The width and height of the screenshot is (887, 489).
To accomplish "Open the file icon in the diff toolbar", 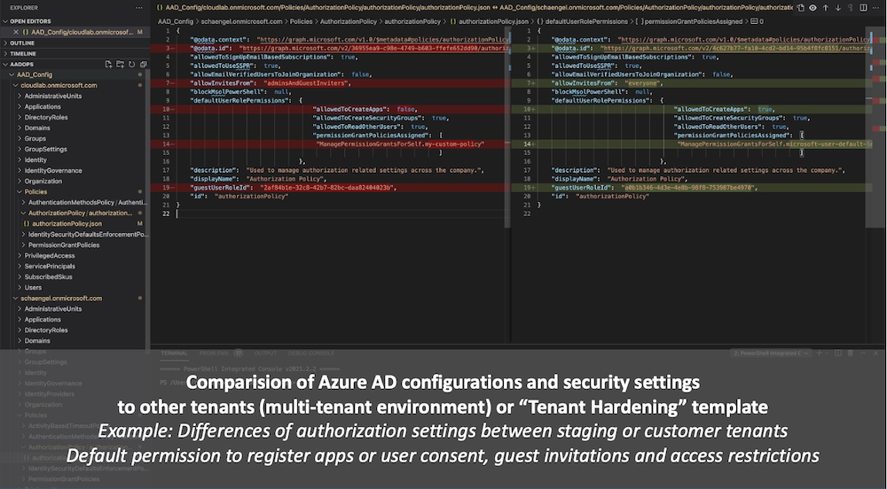I will [800, 8].
